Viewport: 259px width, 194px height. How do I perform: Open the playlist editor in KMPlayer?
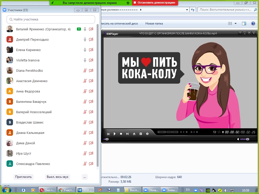pyautogui.click(x=141, y=134)
